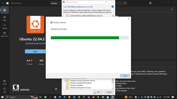The height and width of the screenshot is (99, 177).
Task: Open Sticky Notes from the taskbar
Action: 69,97
